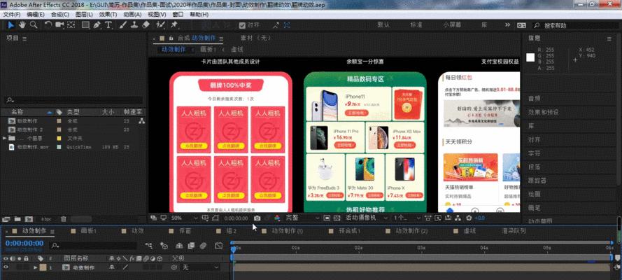Open the 活动摄像机 3D view dropdown

click(x=366, y=218)
